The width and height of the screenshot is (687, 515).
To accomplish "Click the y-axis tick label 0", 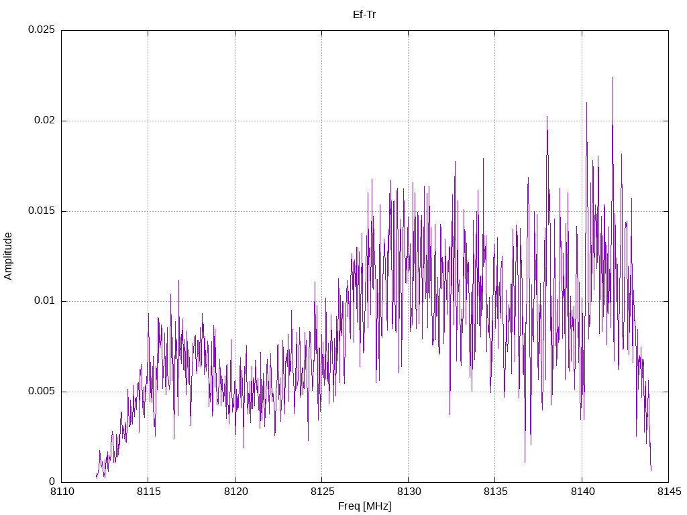I will (52, 481).
